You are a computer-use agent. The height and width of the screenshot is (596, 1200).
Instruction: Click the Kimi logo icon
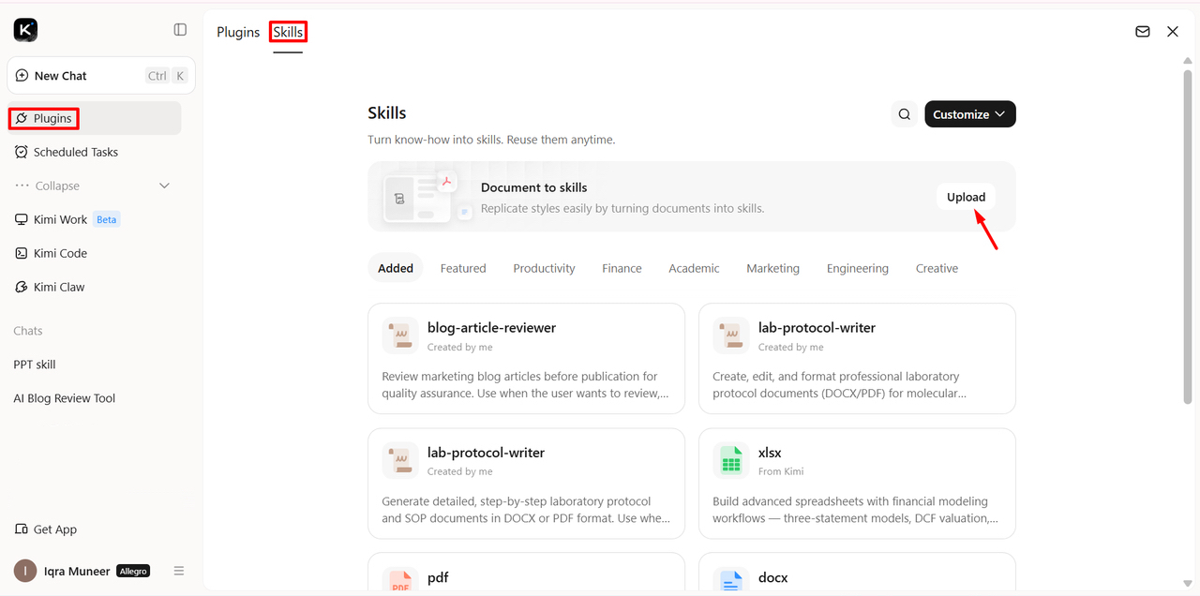click(25, 30)
